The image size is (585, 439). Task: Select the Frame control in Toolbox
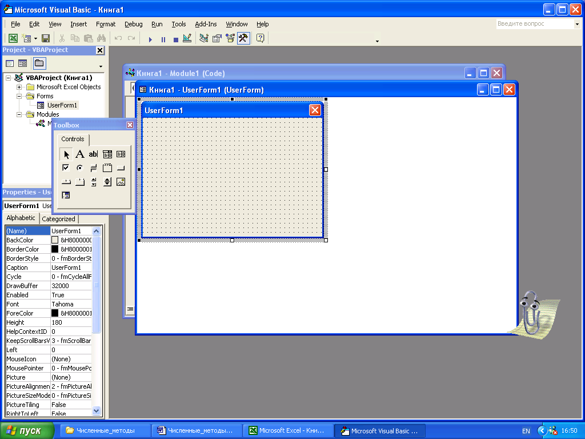pyautogui.click(x=107, y=168)
